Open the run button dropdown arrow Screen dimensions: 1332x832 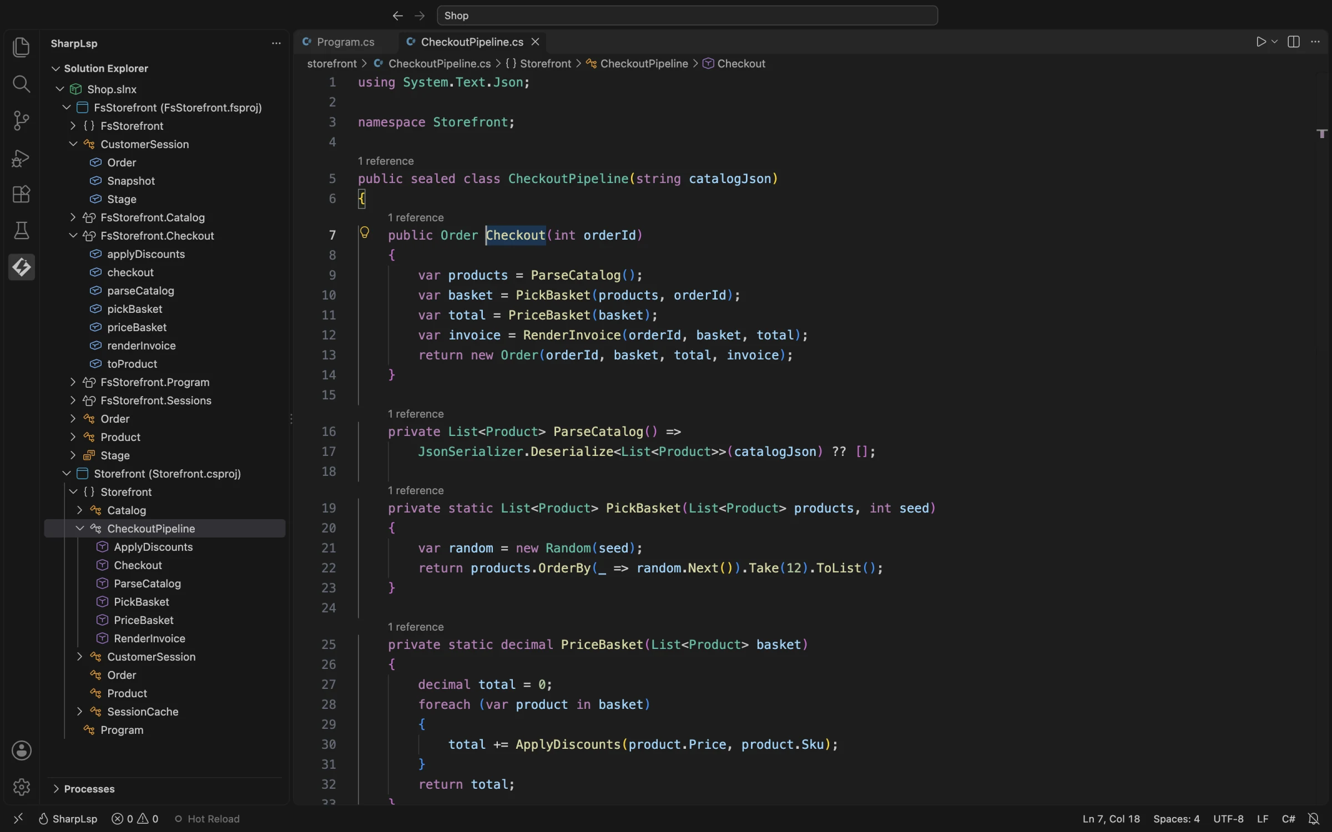click(x=1275, y=42)
